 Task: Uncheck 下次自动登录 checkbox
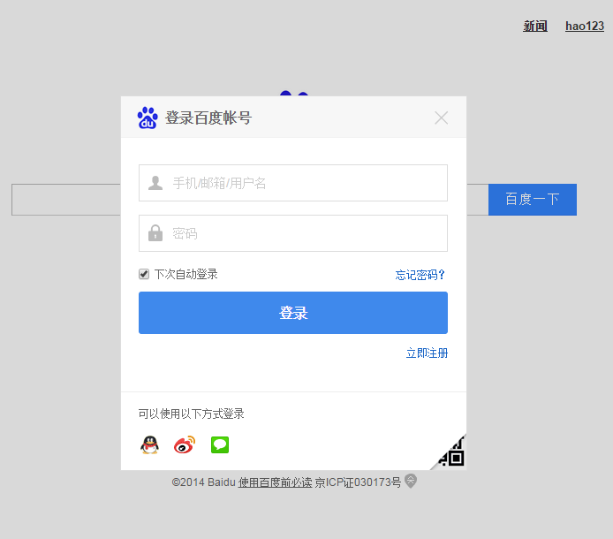coord(144,275)
